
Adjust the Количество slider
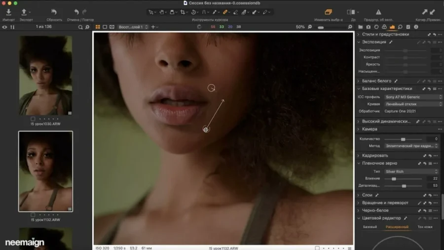(403, 139)
